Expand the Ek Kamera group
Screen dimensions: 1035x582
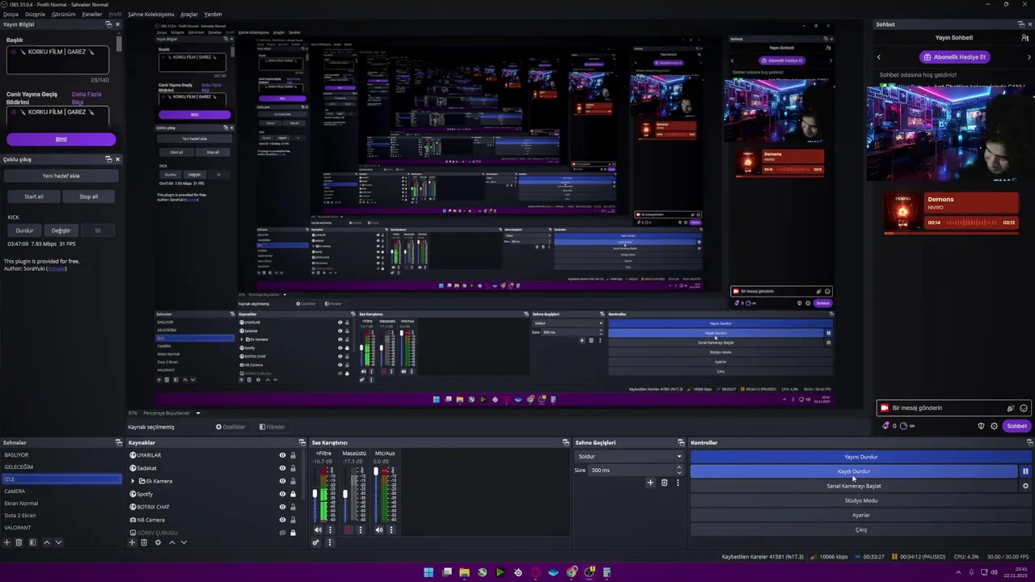pyautogui.click(x=133, y=481)
